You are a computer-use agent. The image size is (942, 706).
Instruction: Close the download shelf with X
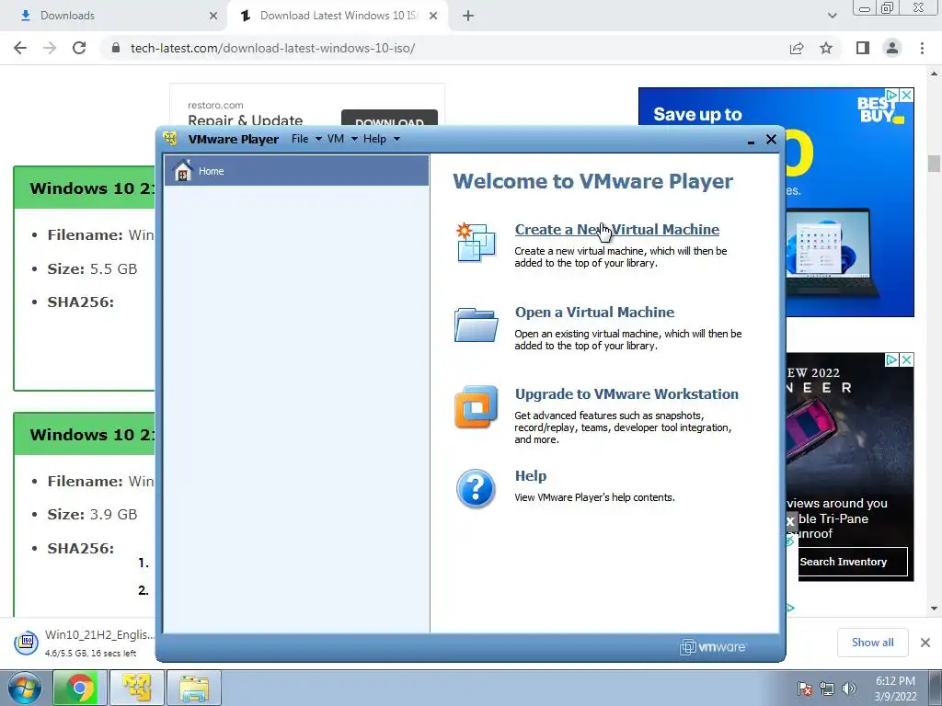click(x=925, y=643)
